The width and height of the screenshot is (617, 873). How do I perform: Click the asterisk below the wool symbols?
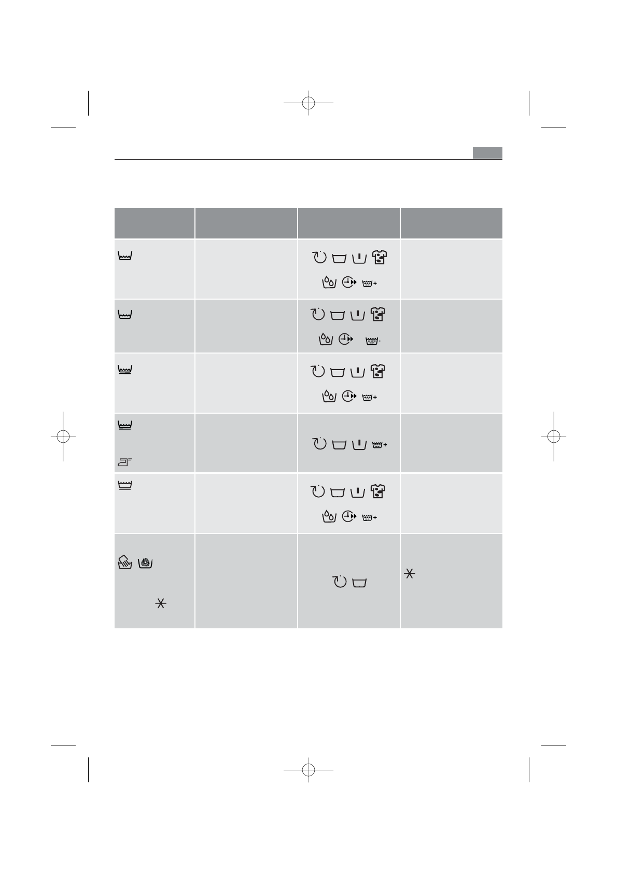160,603
